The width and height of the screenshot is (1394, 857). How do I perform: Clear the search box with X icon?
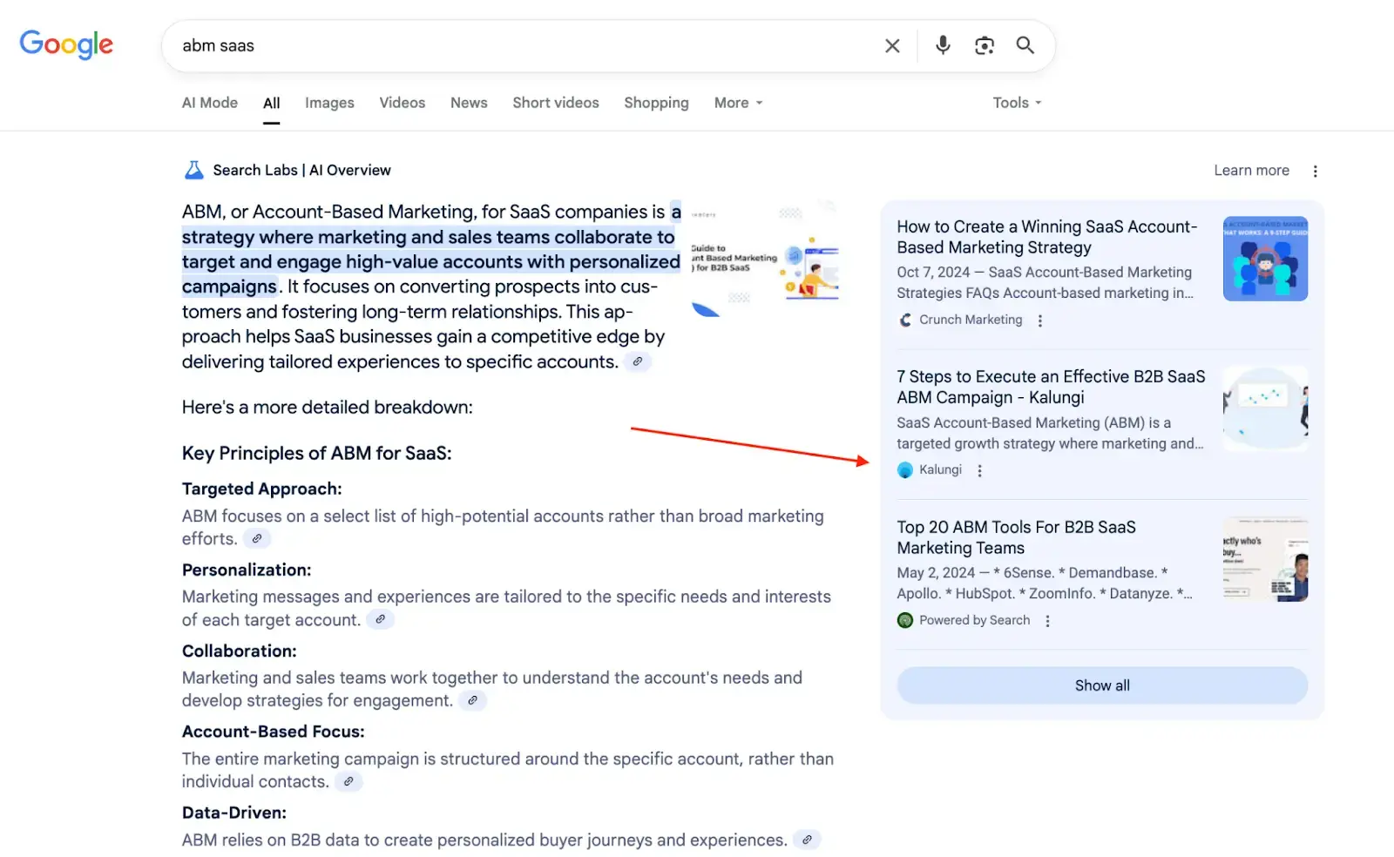tap(892, 46)
